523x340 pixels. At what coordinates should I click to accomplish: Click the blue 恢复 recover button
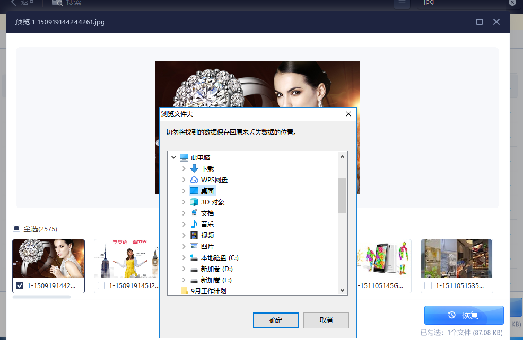click(464, 315)
